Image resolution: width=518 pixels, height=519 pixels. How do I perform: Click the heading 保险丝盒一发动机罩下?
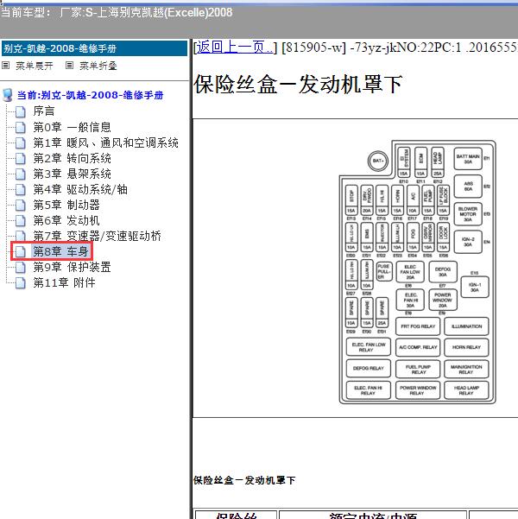click(x=298, y=85)
